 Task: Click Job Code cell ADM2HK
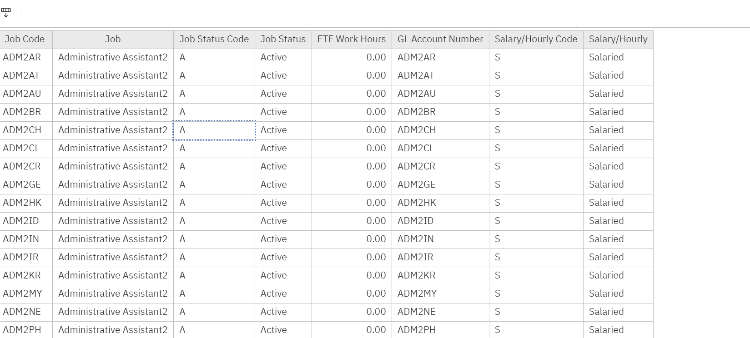coord(26,203)
